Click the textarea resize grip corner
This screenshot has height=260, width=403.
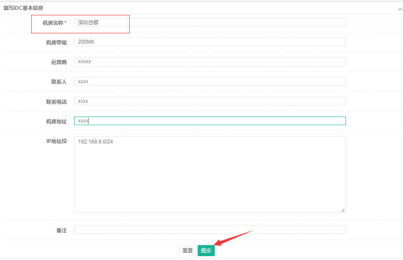[343, 209]
